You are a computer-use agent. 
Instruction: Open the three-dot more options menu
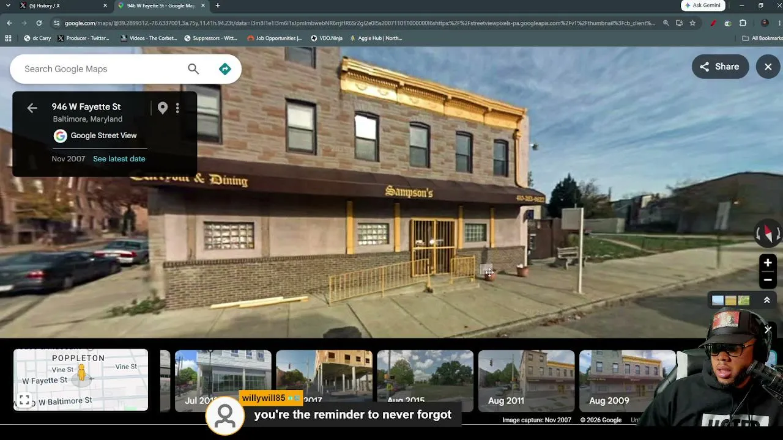pos(177,108)
